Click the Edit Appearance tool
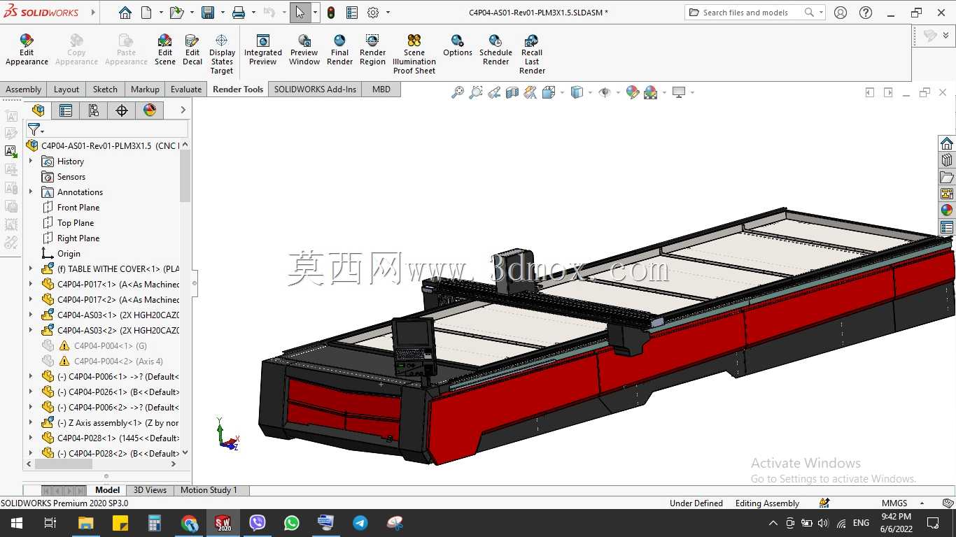This screenshot has height=537, width=956. click(x=27, y=50)
